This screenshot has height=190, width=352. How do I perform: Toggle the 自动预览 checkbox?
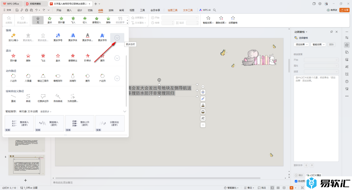296,181
